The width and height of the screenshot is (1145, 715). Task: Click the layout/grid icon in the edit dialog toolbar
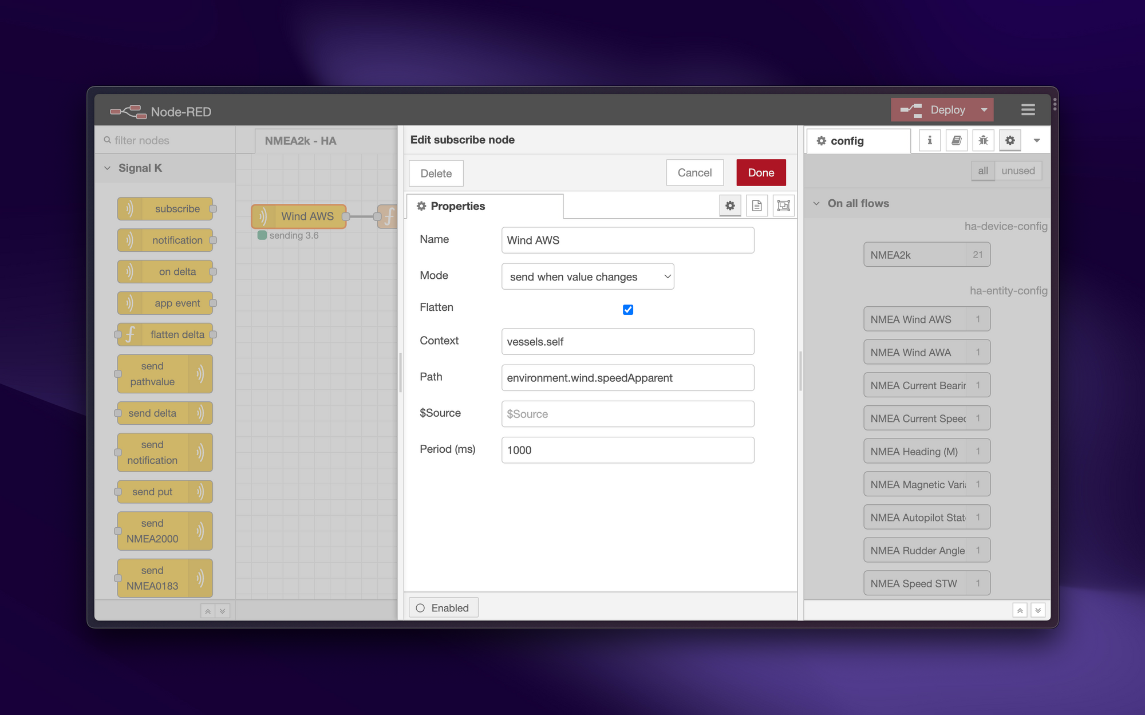click(783, 207)
